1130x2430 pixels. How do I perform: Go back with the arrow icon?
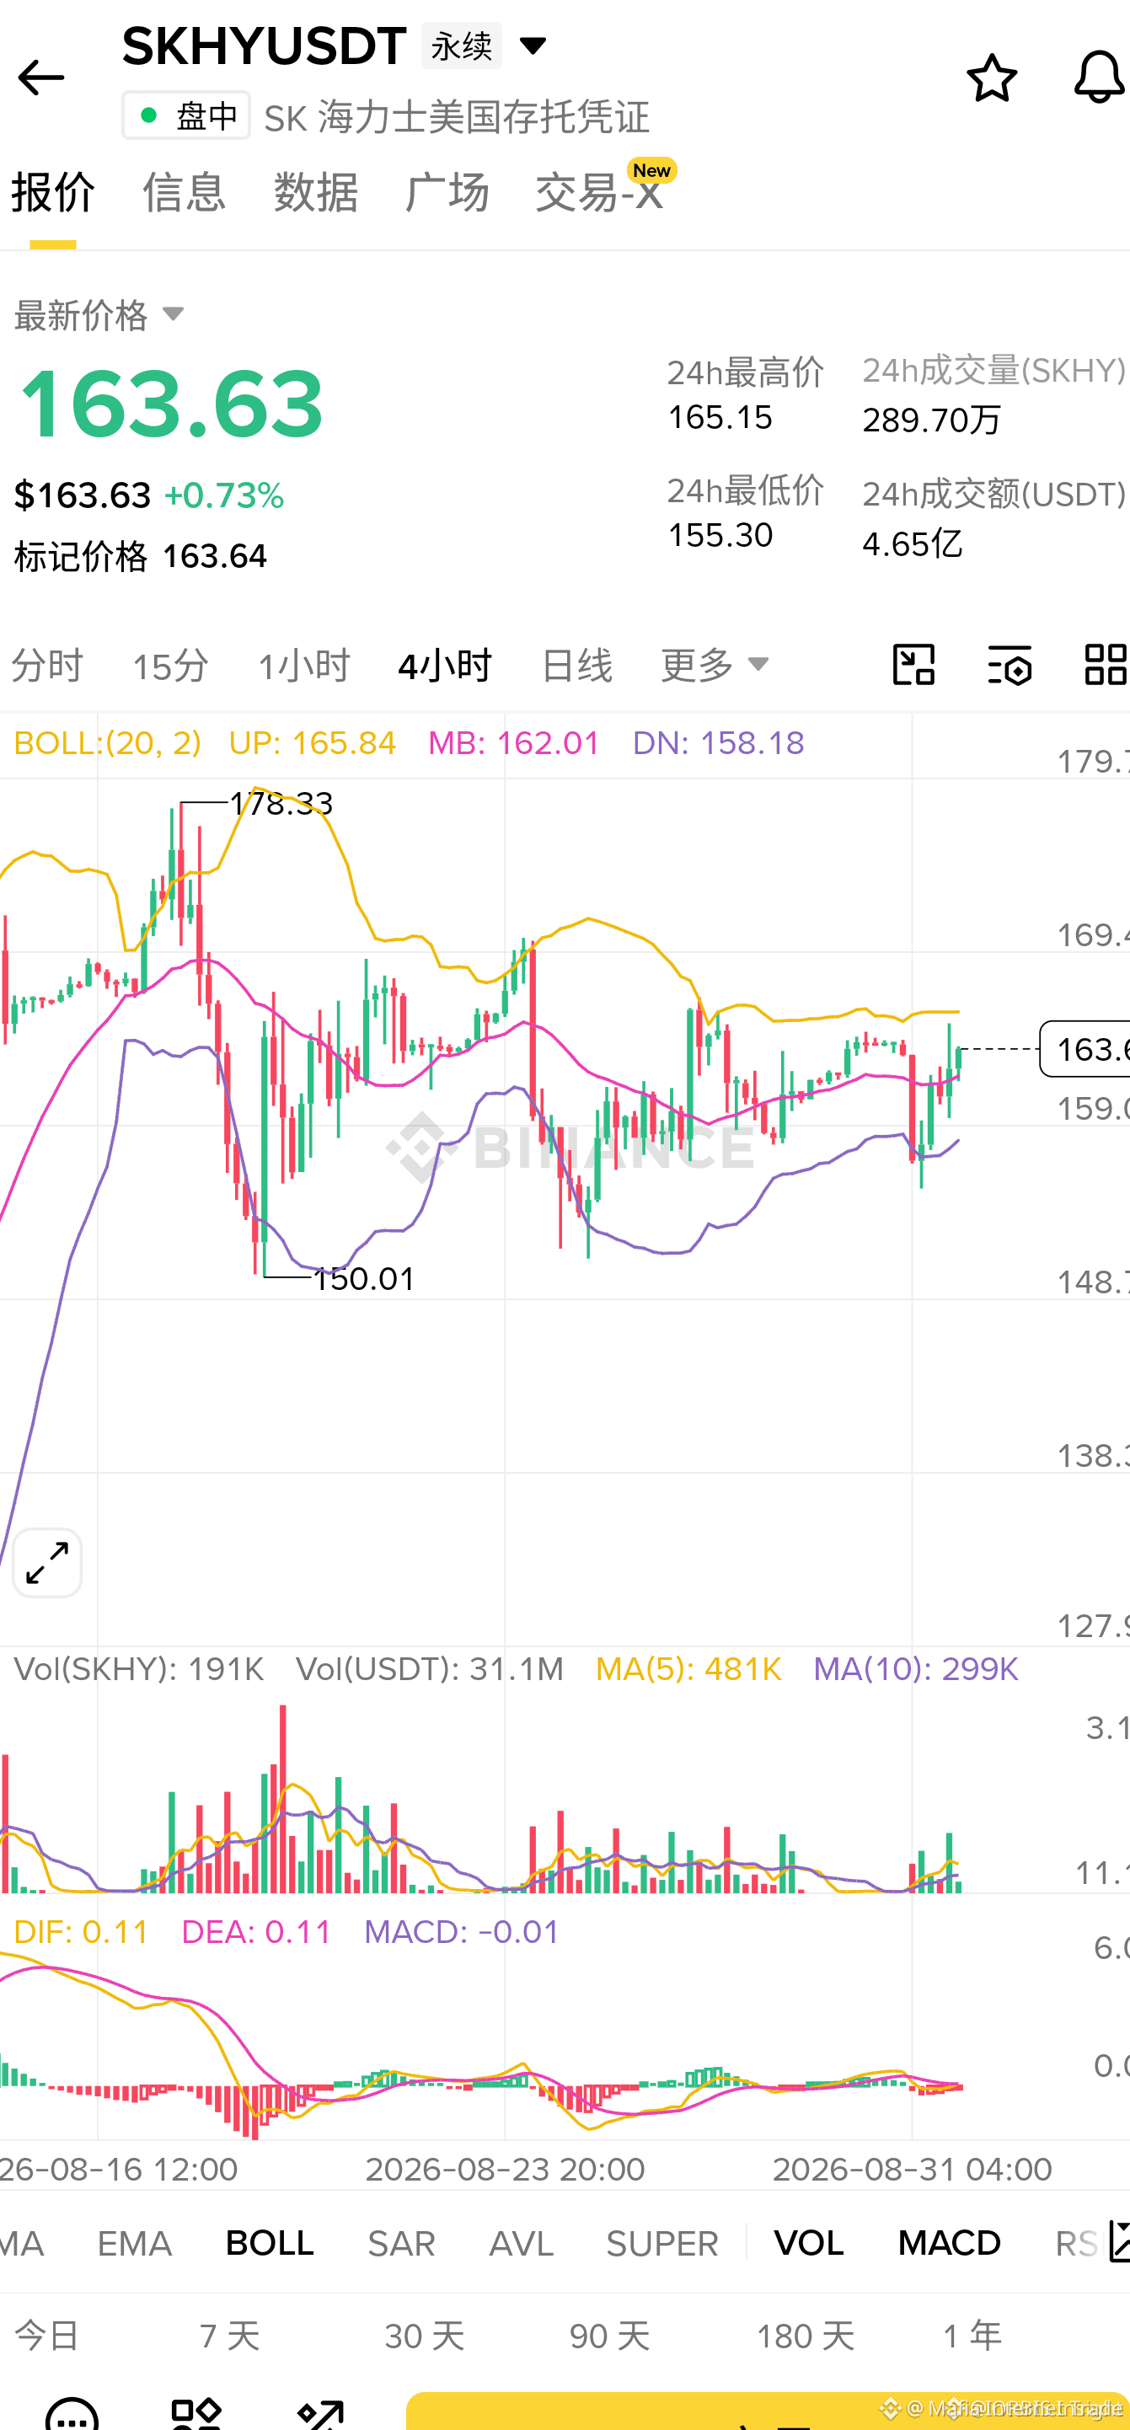[40, 78]
